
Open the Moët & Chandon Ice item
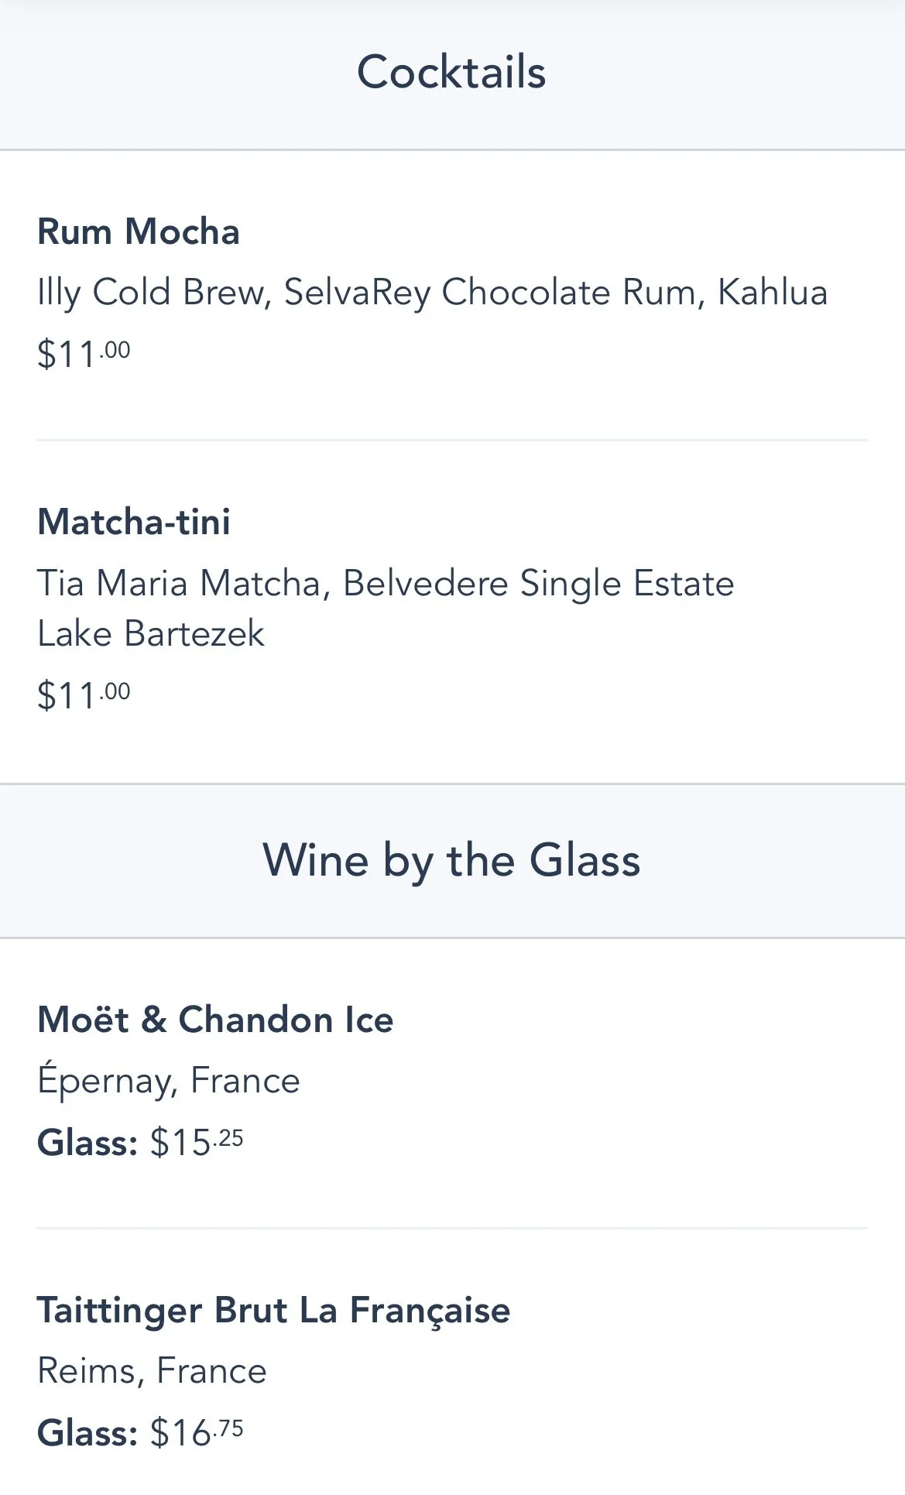pyautogui.click(x=215, y=1020)
